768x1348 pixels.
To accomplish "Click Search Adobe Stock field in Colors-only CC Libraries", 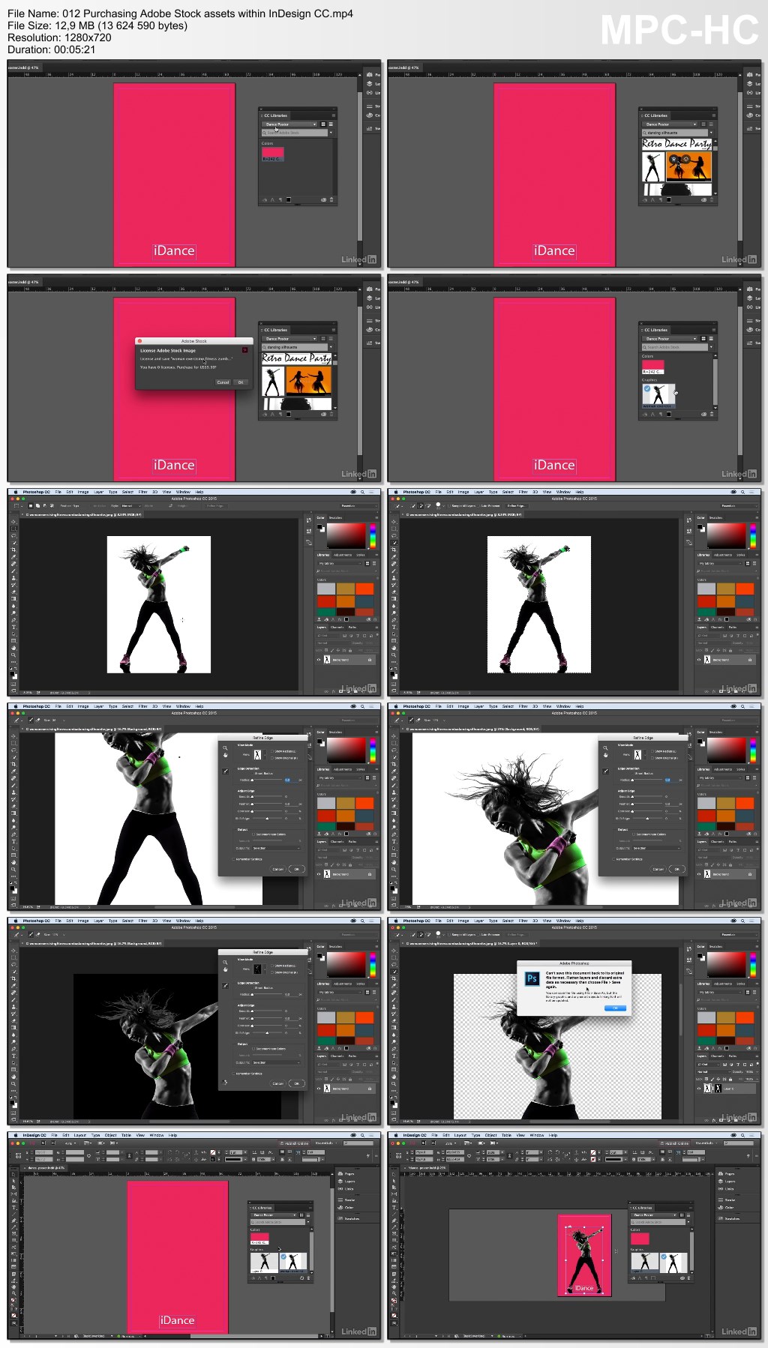I will pos(295,133).
